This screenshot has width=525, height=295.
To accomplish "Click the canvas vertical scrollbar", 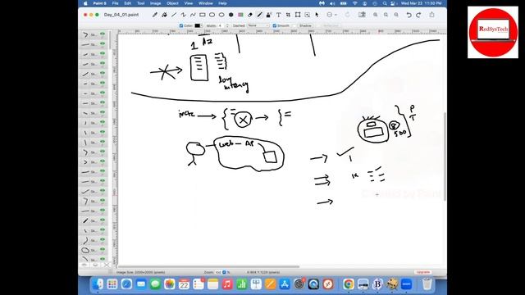I will 445,157.
